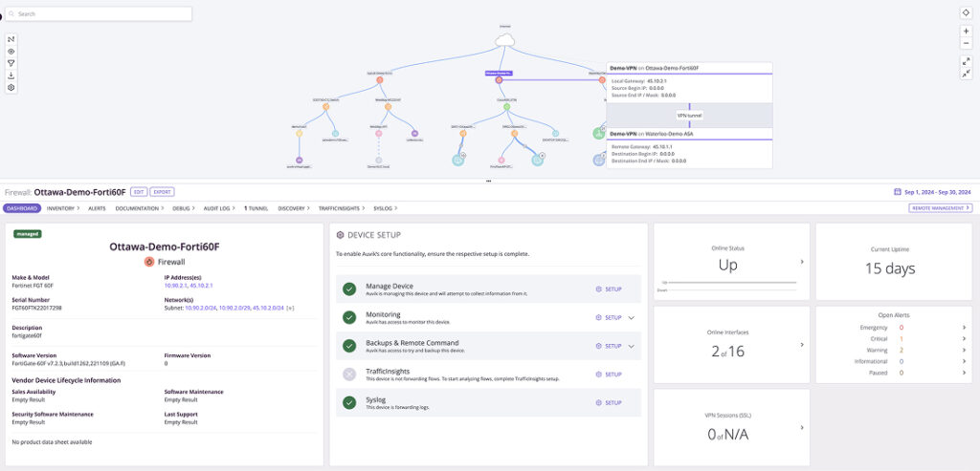Zoom out the map with minus
The image size is (980, 471).
pos(967,43)
